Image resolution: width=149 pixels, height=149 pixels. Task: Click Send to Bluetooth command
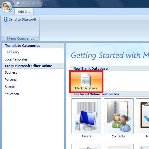click(21, 19)
